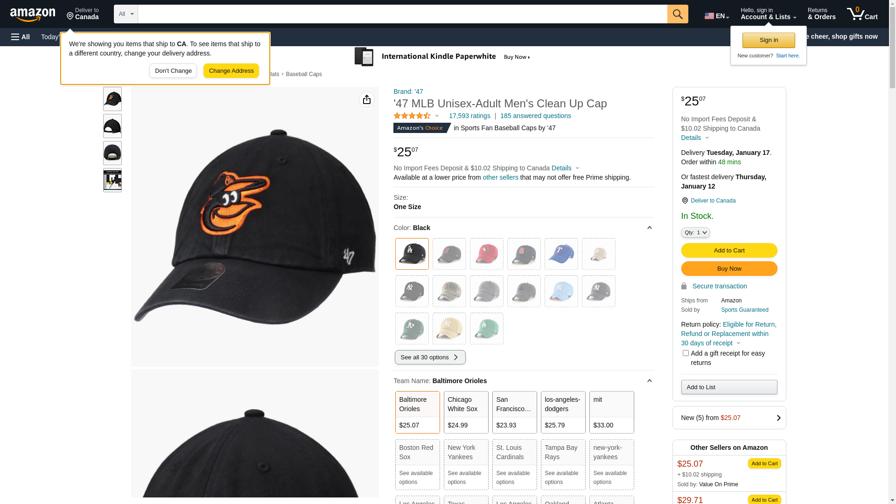
Task: Open the star rating popover
Action: [x=416, y=116]
